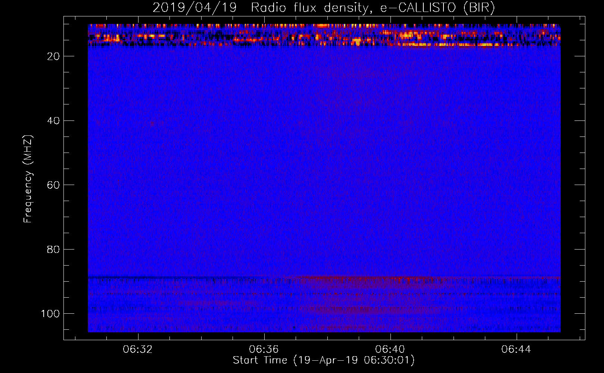Click the 06:36 time tick label

pos(264,350)
